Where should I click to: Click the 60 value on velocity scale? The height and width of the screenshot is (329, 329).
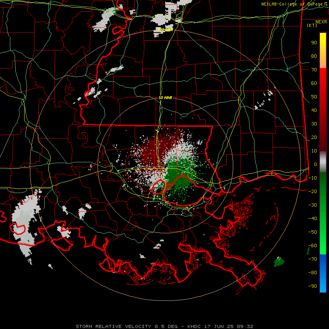click(314, 83)
